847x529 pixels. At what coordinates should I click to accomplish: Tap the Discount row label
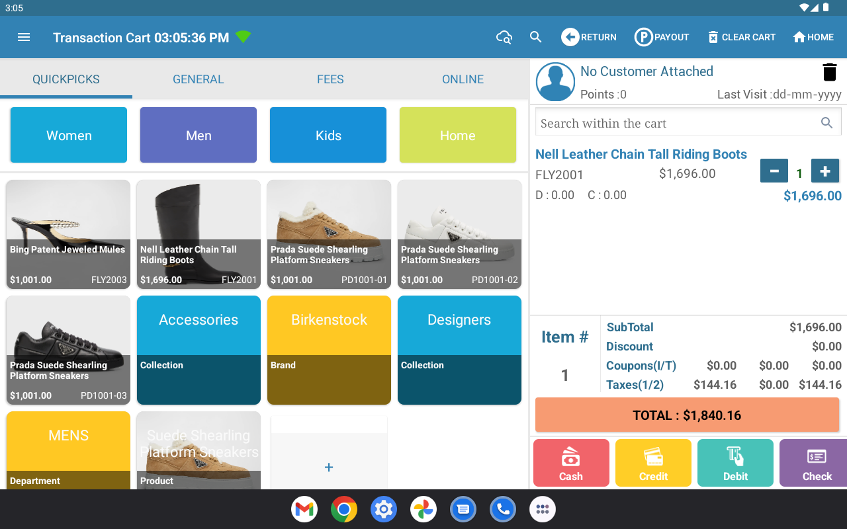[629, 346]
